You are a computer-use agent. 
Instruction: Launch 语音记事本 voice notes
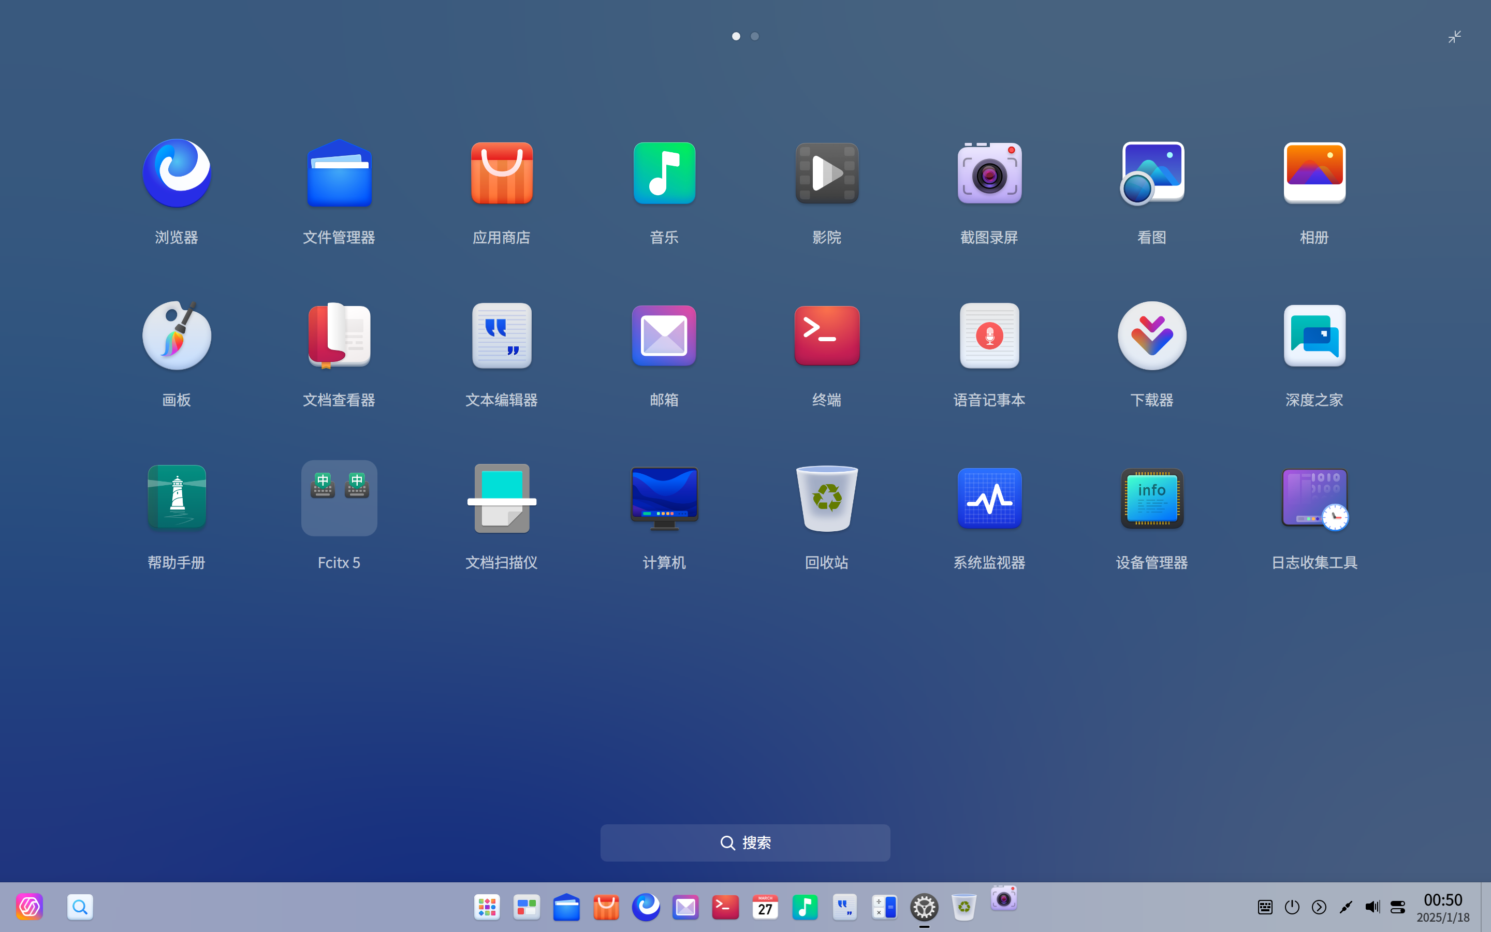[x=989, y=336]
